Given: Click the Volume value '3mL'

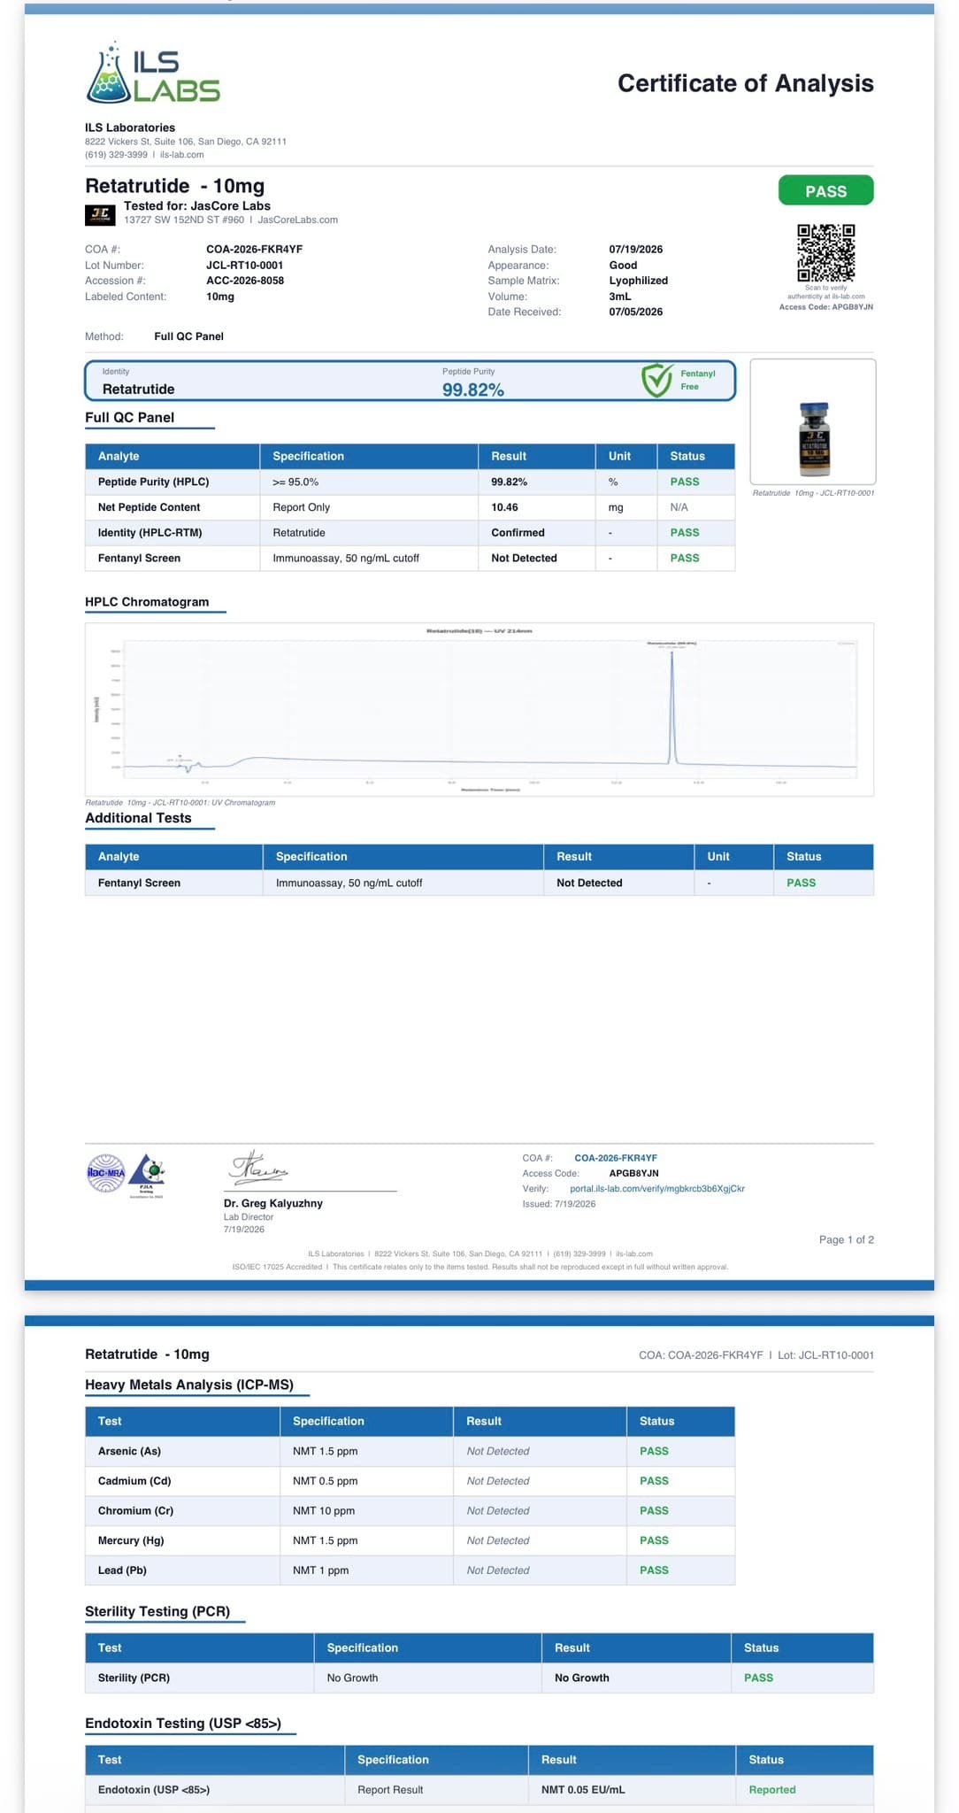Looking at the screenshot, I should pos(620,297).
